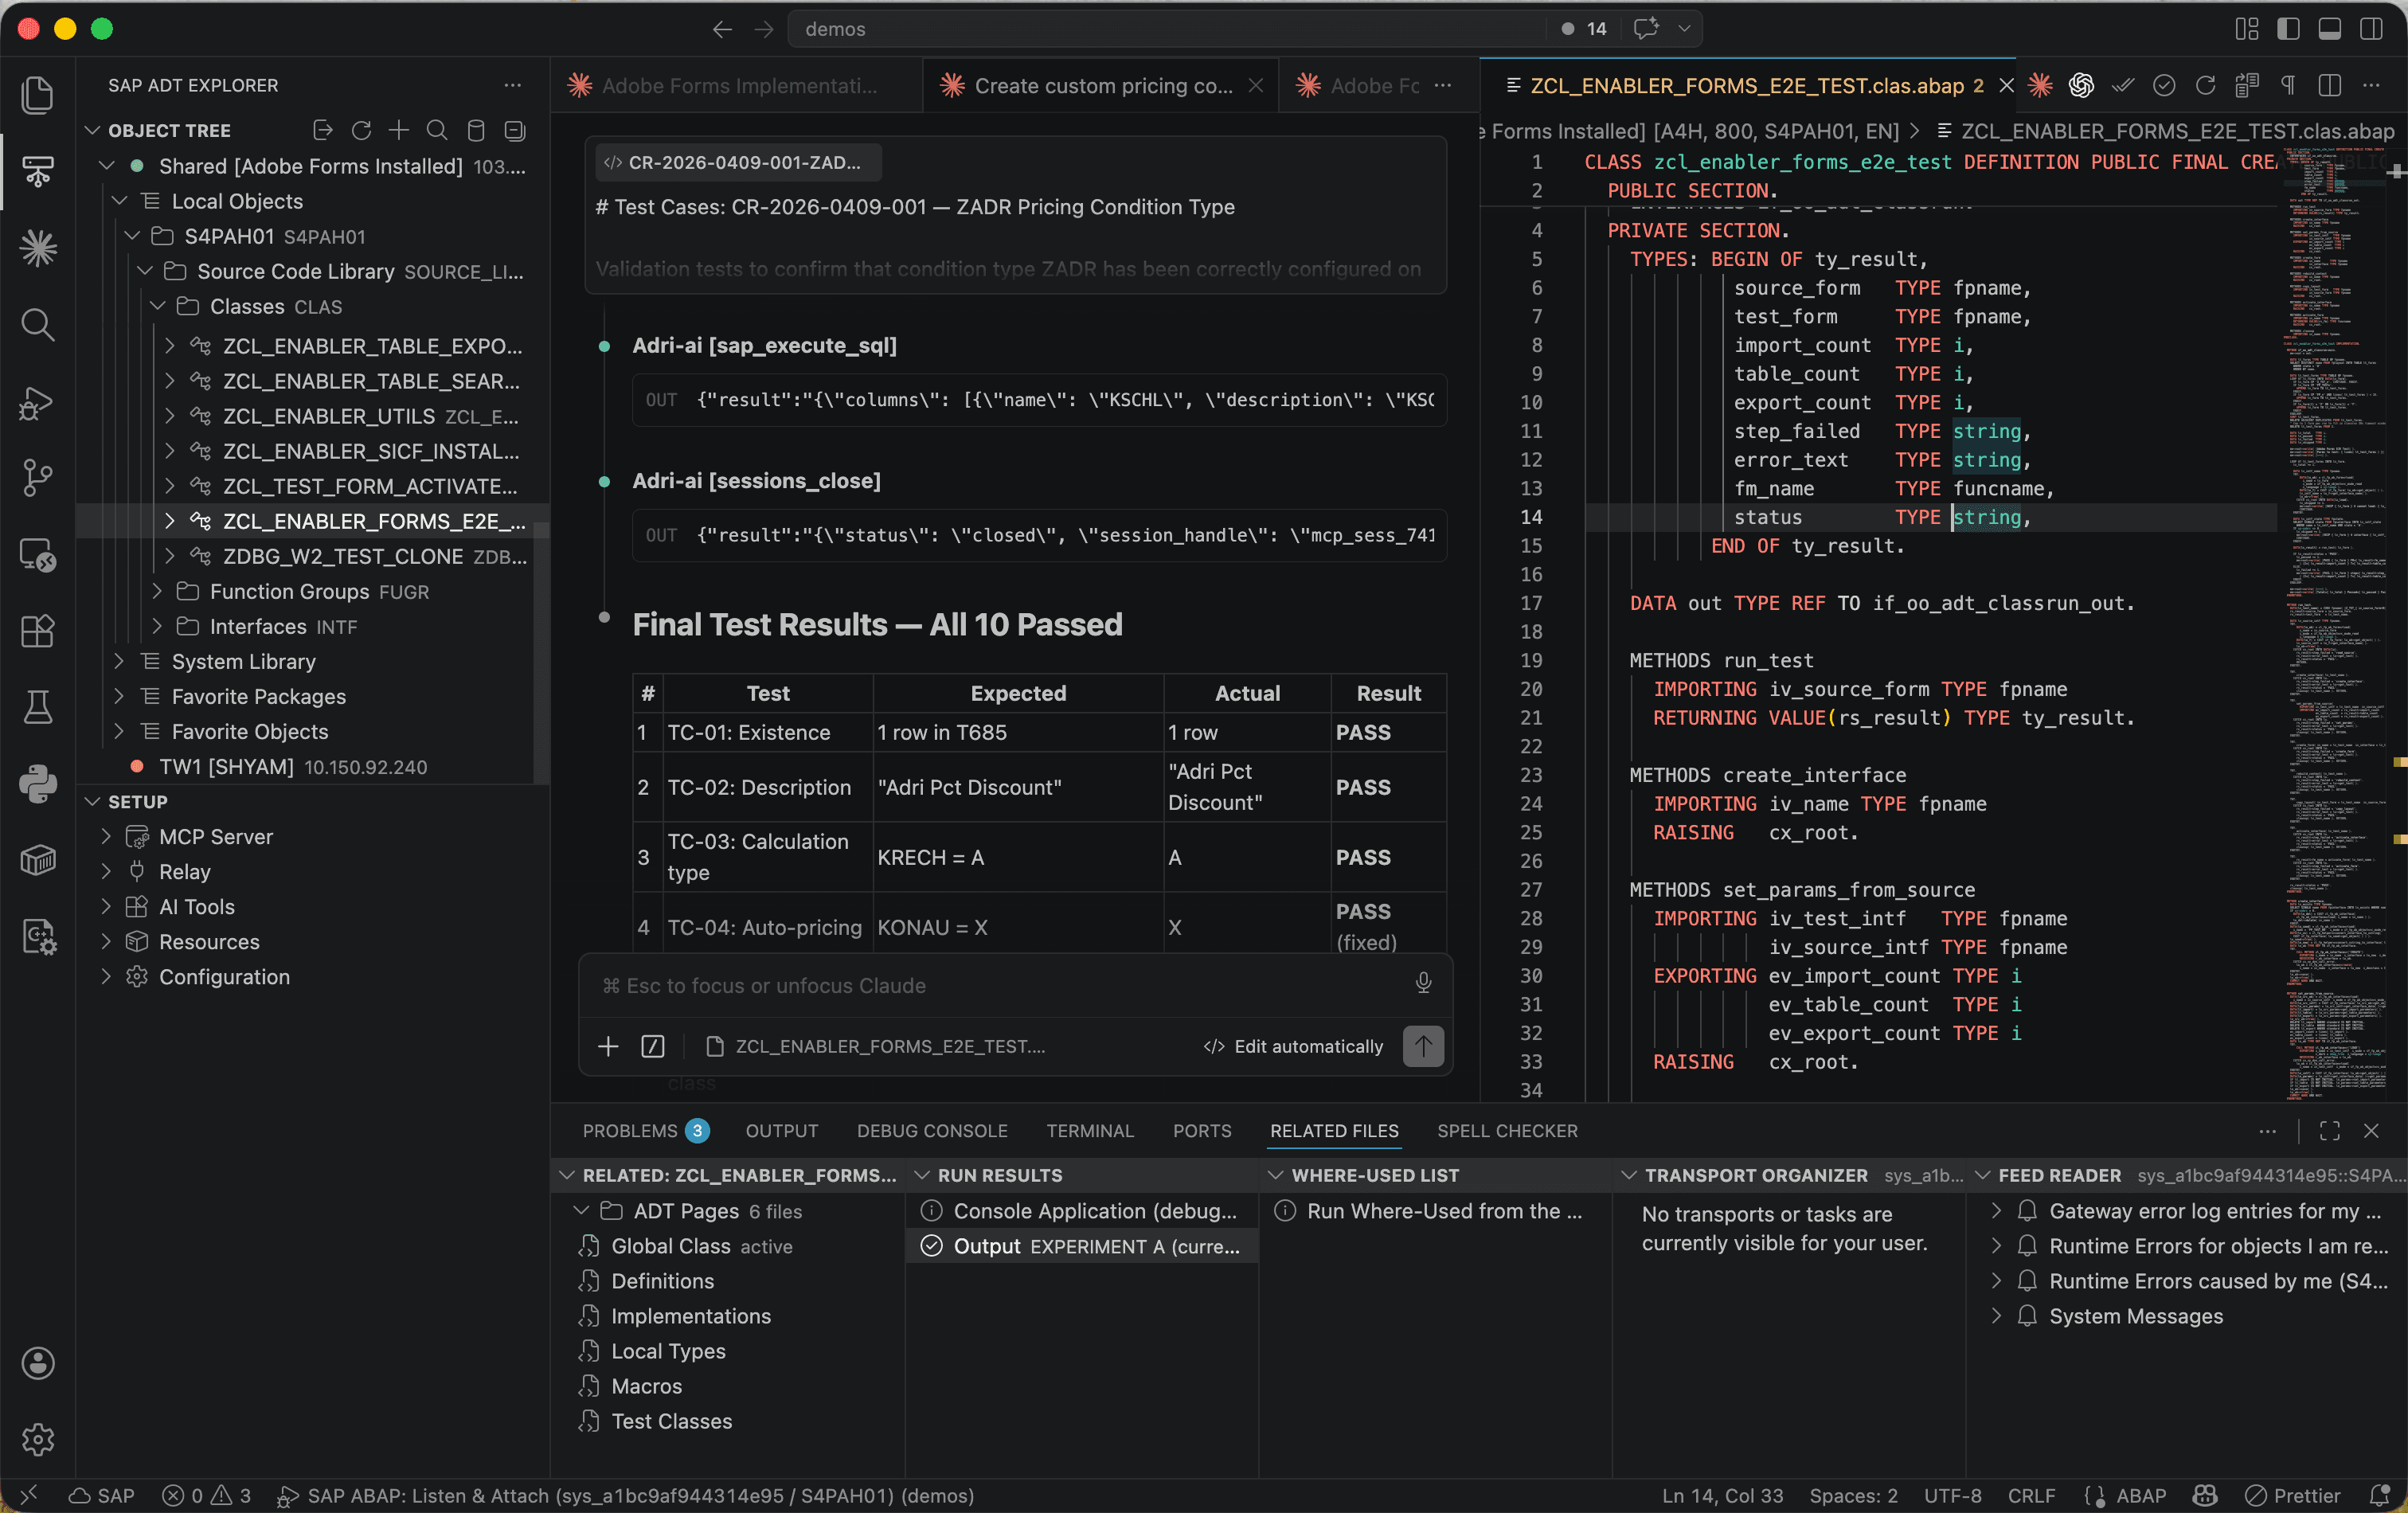The width and height of the screenshot is (2408, 1513).
Task: Collapse all nodes in Object Tree
Action: pyautogui.click(x=514, y=130)
